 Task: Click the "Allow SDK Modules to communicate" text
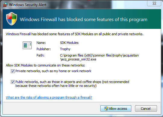(x=45, y=65)
